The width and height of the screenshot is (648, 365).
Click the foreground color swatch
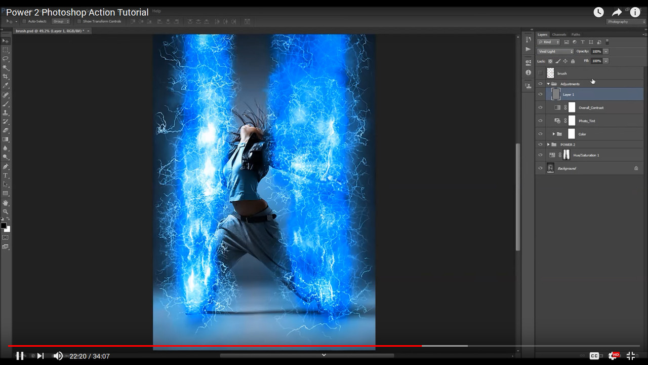[4, 226]
